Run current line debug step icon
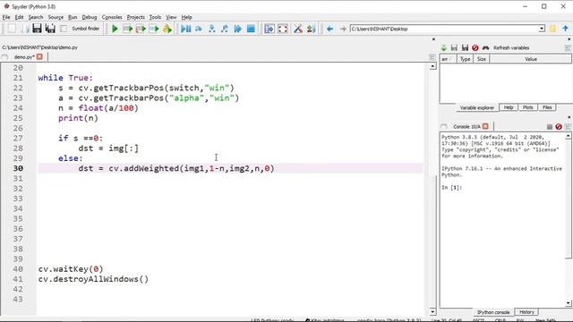This screenshot has width=573, height=322. point(199,29)
